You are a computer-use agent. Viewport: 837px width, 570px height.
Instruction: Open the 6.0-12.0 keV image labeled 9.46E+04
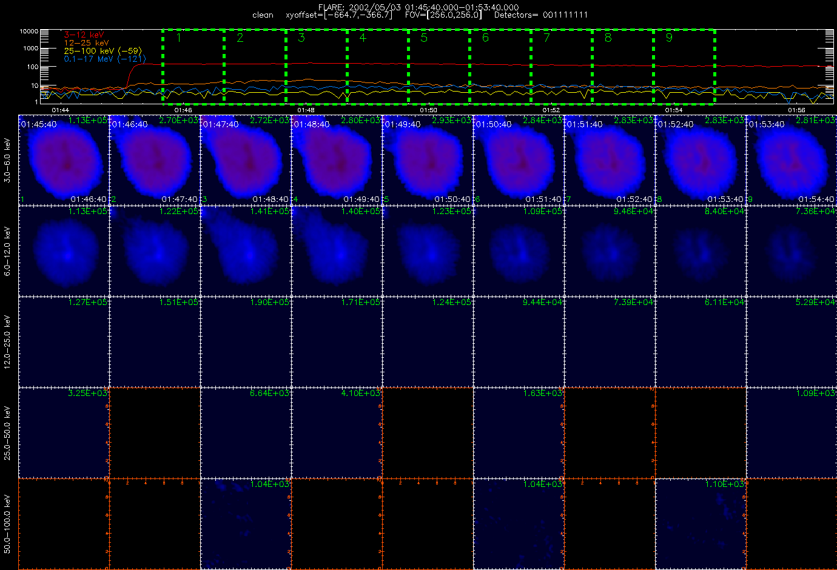[x=610, y=251]
